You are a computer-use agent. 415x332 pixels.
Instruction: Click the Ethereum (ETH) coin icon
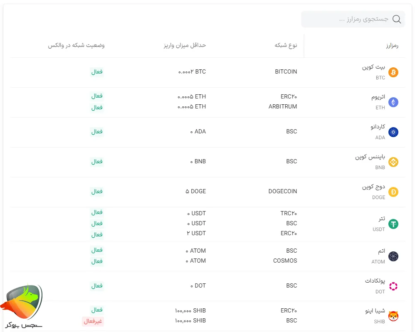(x=393, y=102)
